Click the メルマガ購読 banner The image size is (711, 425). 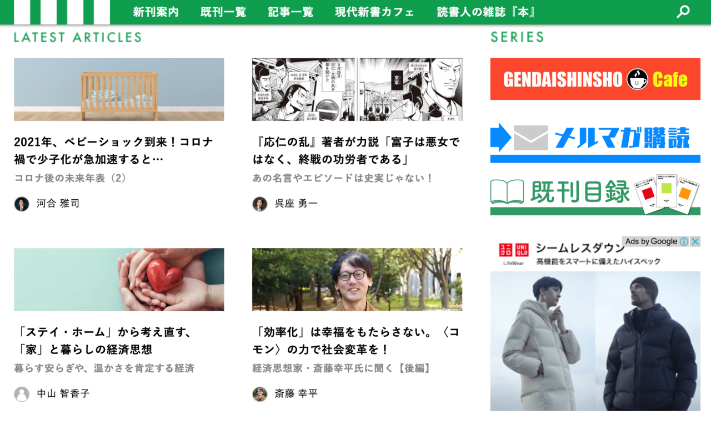pos(595,143)
